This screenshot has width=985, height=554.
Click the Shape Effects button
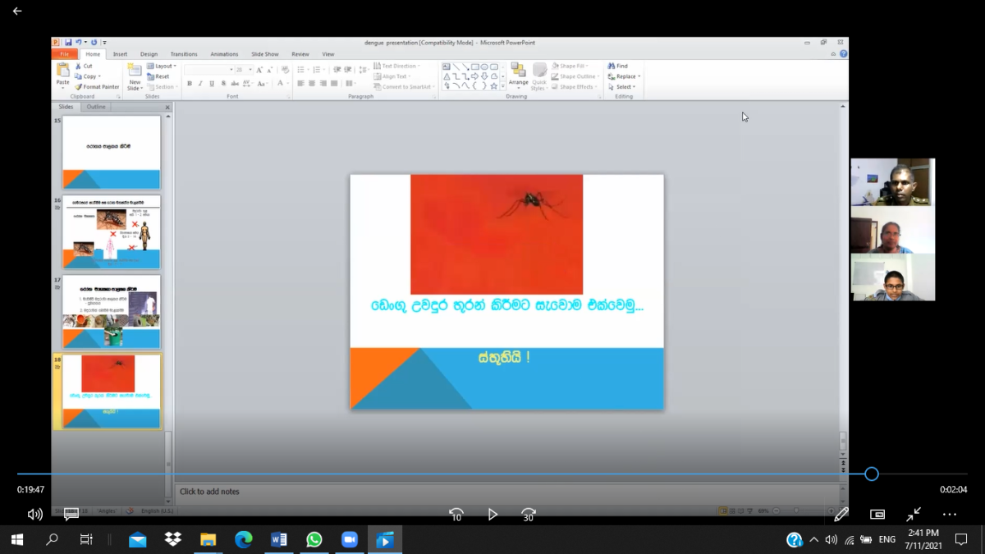(573, 86)
